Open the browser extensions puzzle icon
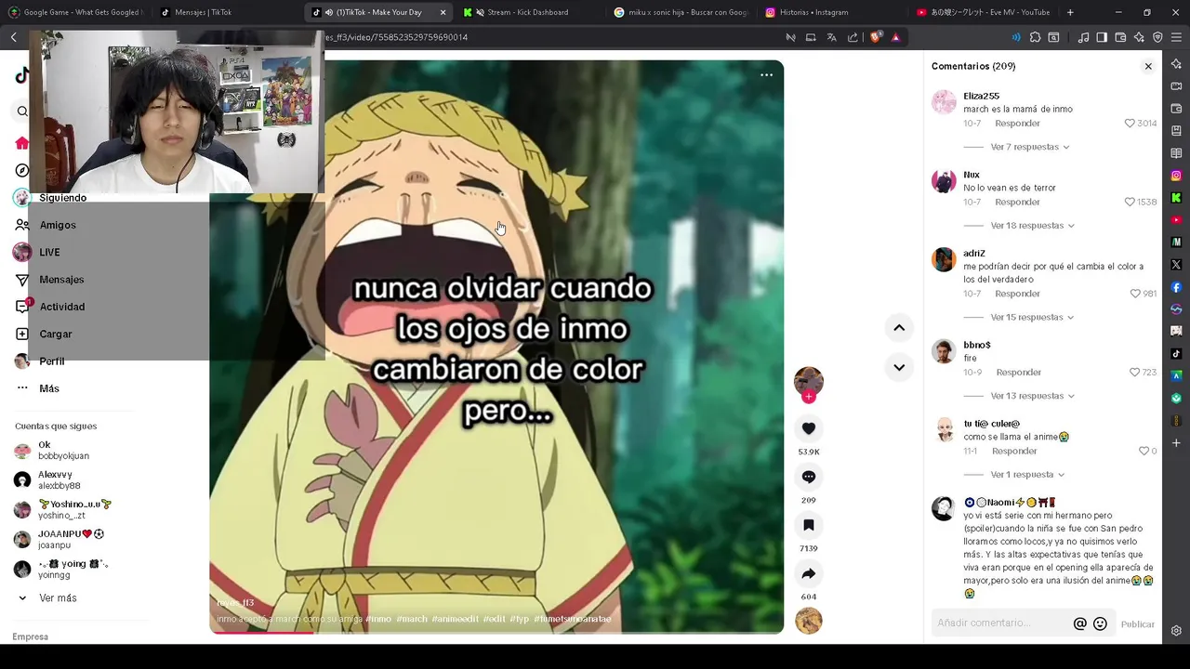The height and width of the screenshot is (669, 1190). (x=1035, y=37)
